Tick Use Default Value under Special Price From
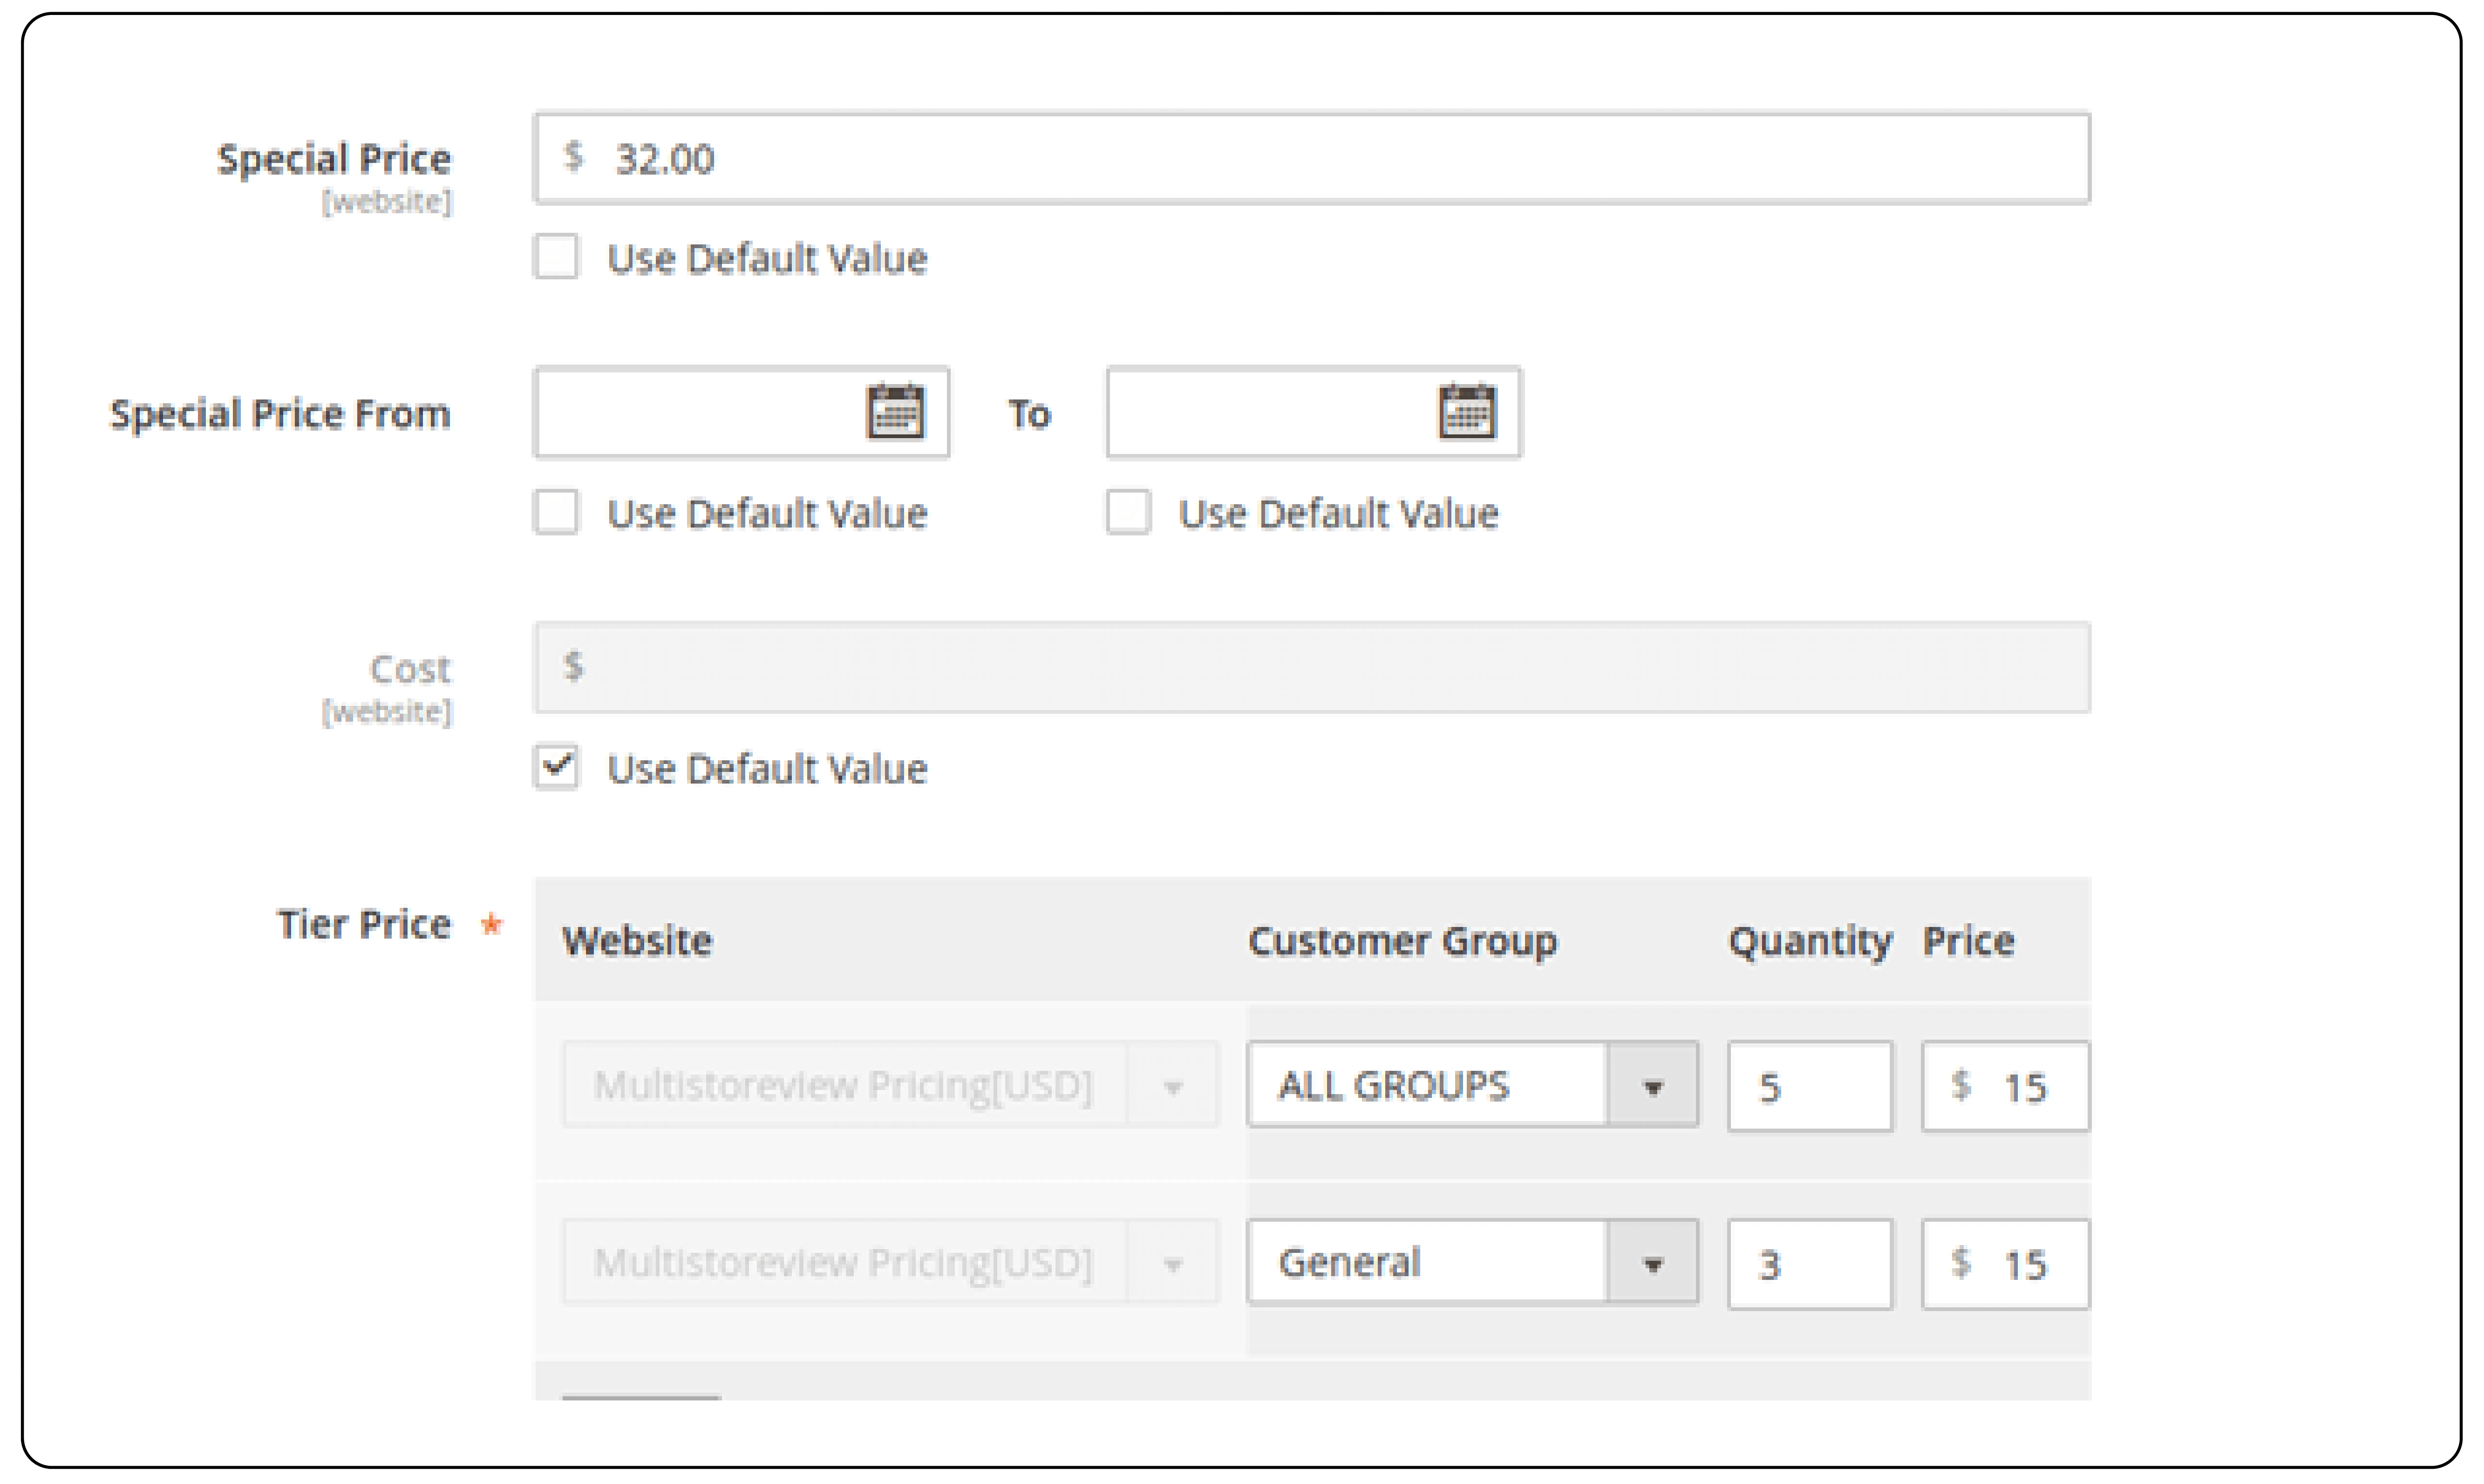 click(x=556, y=512)
